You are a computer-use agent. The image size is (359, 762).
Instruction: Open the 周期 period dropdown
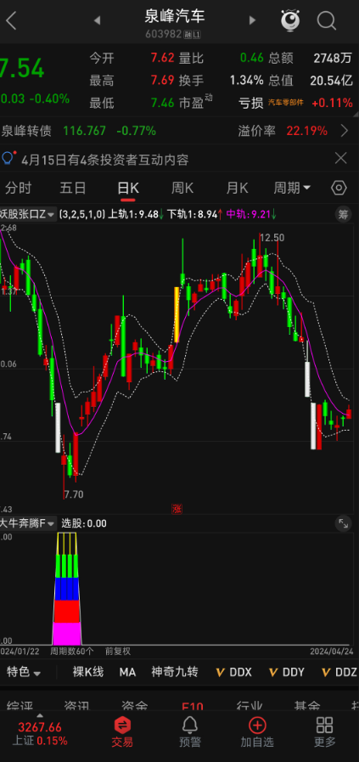(x=292, y=188)
